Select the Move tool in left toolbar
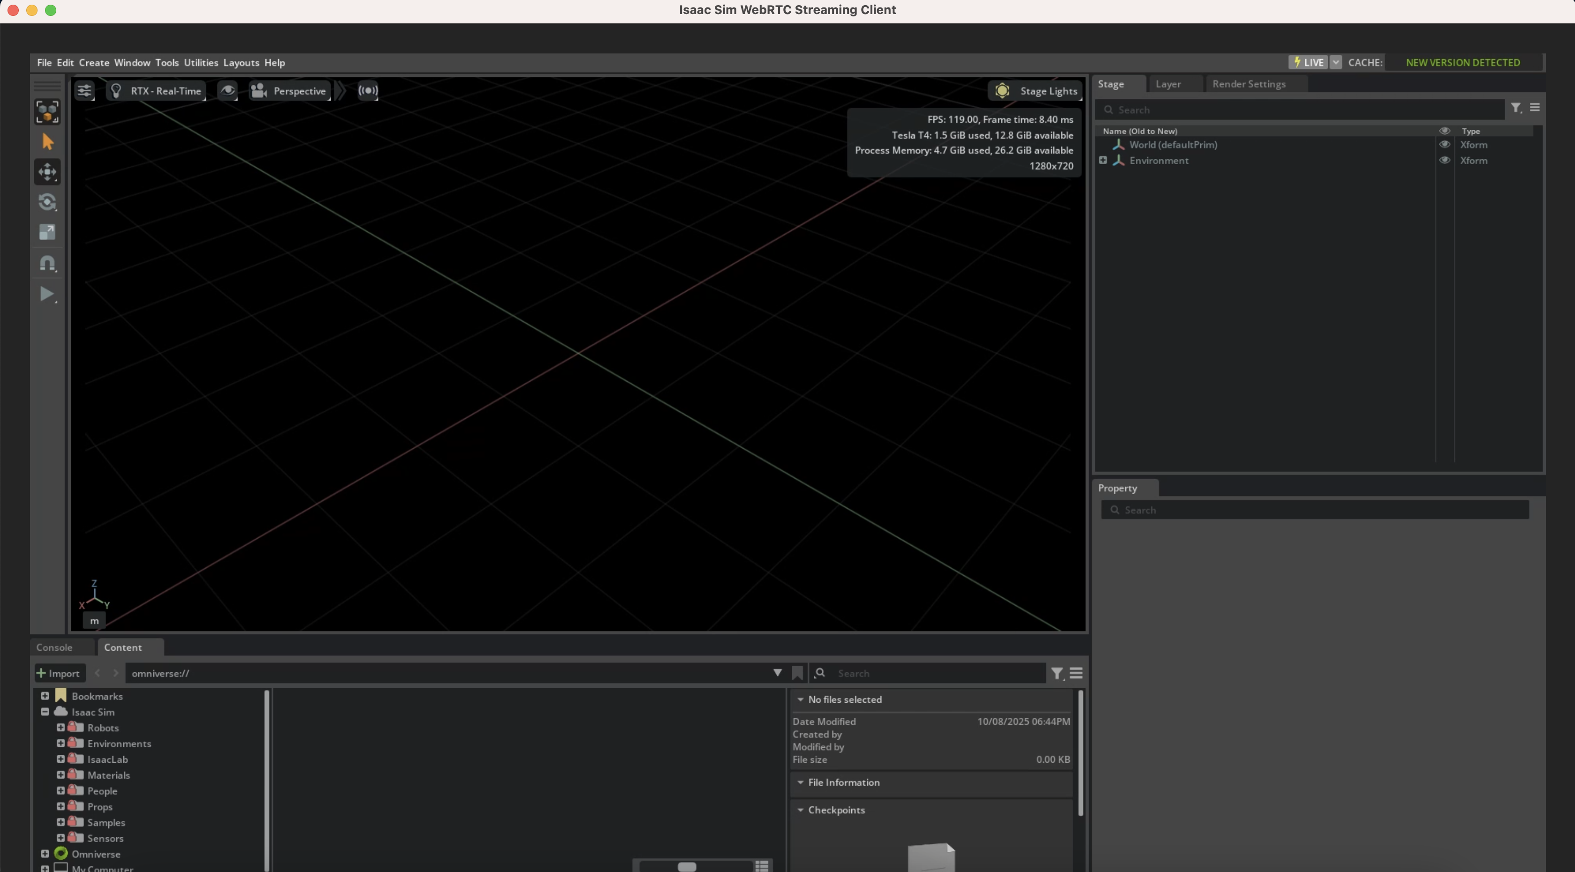This screenshot has height=872, width=1575. 48,172
